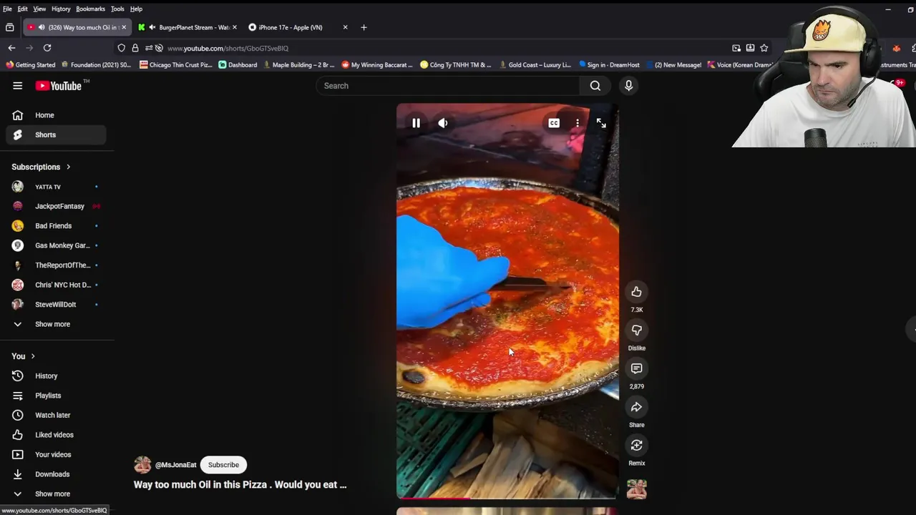Share this Short
This screenshot has width=916, height=515.
636,407
